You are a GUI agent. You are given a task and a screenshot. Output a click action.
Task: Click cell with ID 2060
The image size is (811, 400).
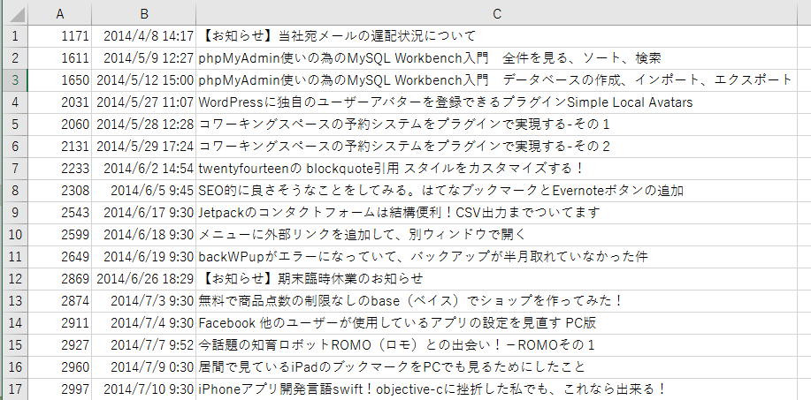pos(60,125)
